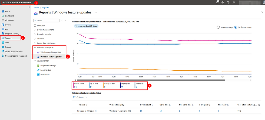Open Users in left navigation

tap(7, 43)
